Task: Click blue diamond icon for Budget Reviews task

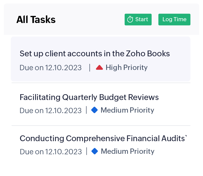Action: coord(94,110)
